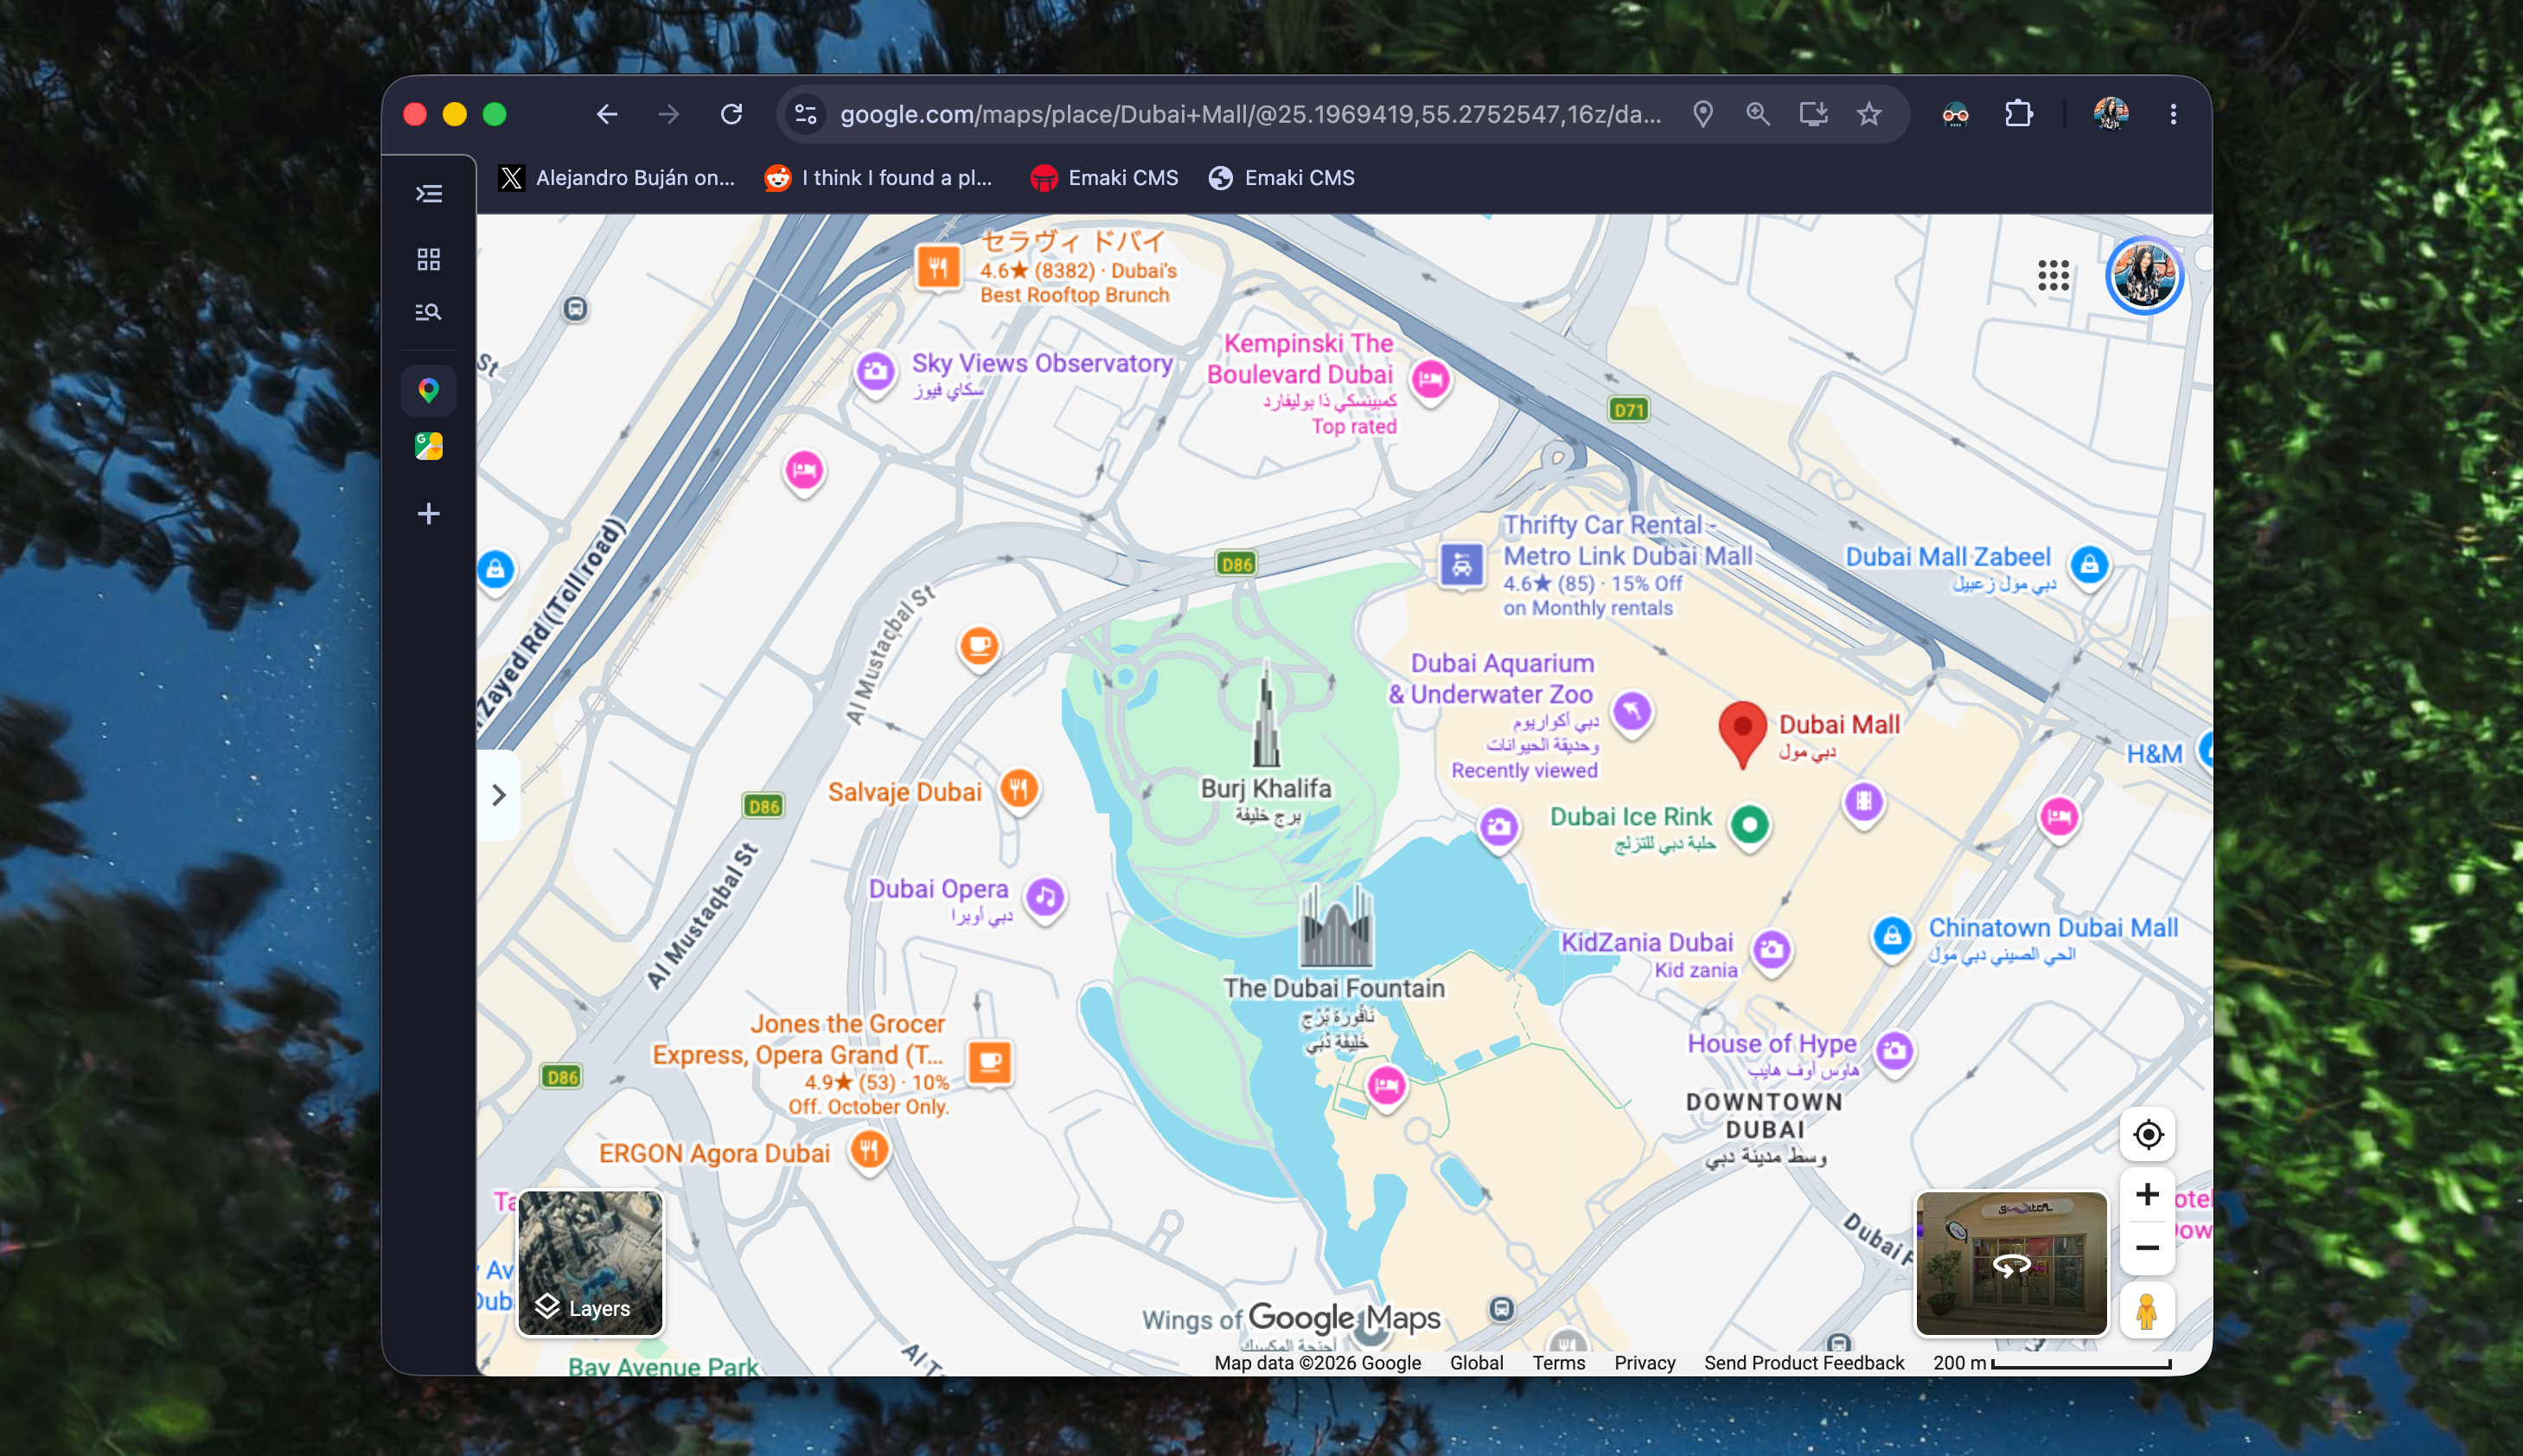2523x1456 pixels.
Task: Open the first Emaki CMS bookmark with red icon
Action: tap(1104, 178)
